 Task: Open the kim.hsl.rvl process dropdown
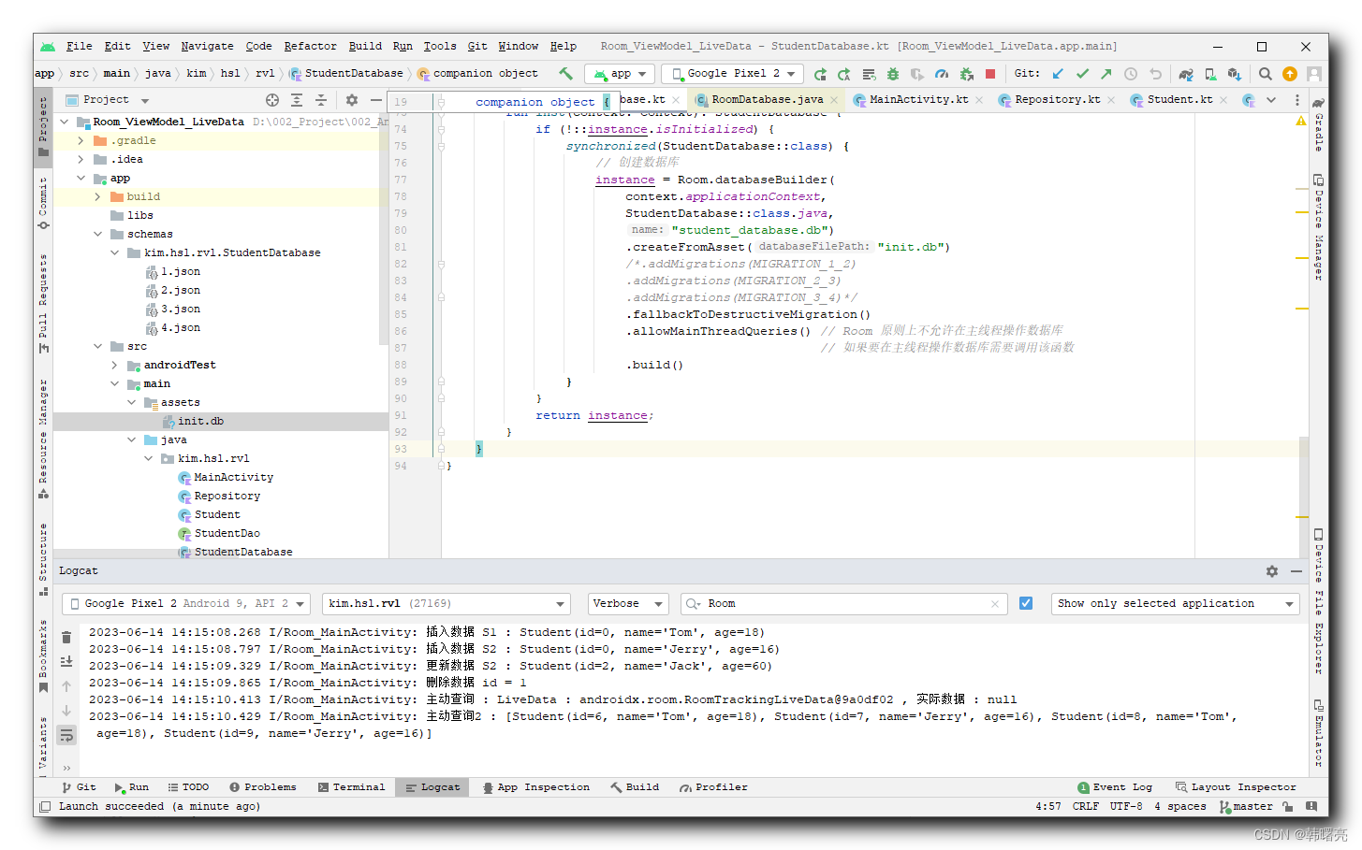446,604
